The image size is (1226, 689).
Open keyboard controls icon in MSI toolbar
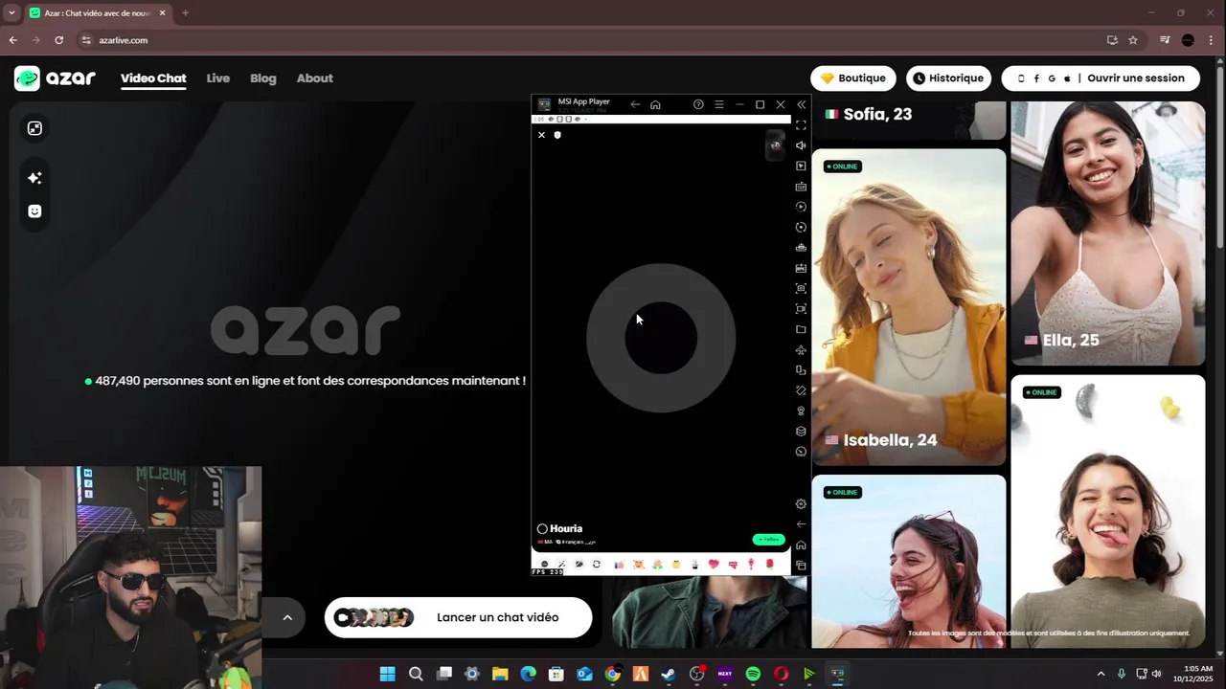(x=801, y=187)
